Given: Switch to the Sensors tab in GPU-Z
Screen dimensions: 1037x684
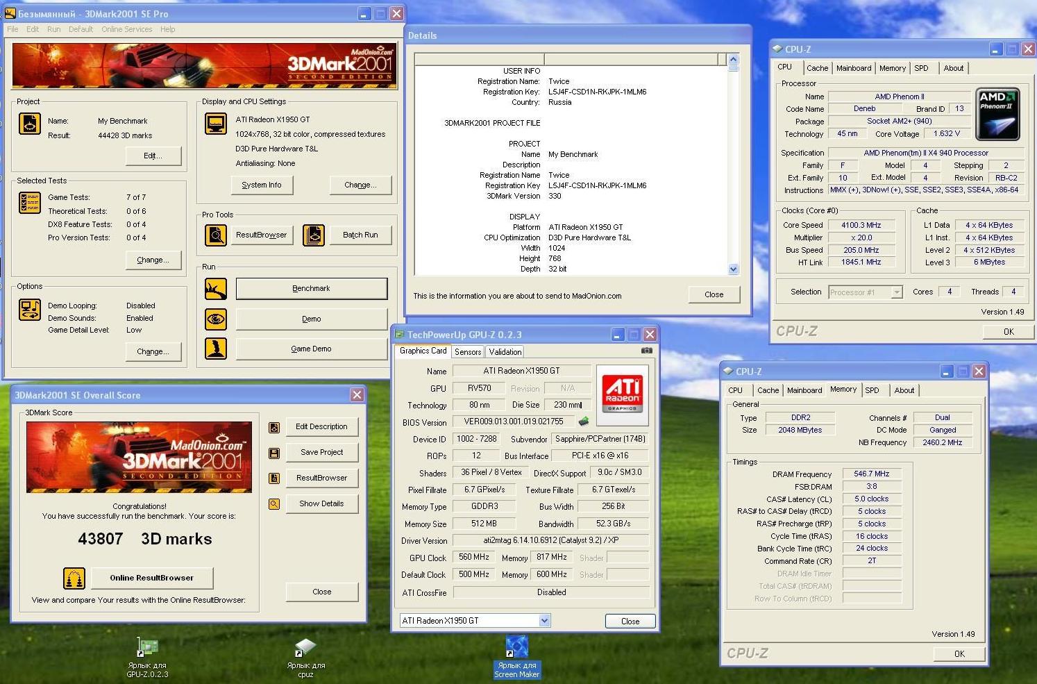Looking at the screenshot, I should tap(468, 352).
